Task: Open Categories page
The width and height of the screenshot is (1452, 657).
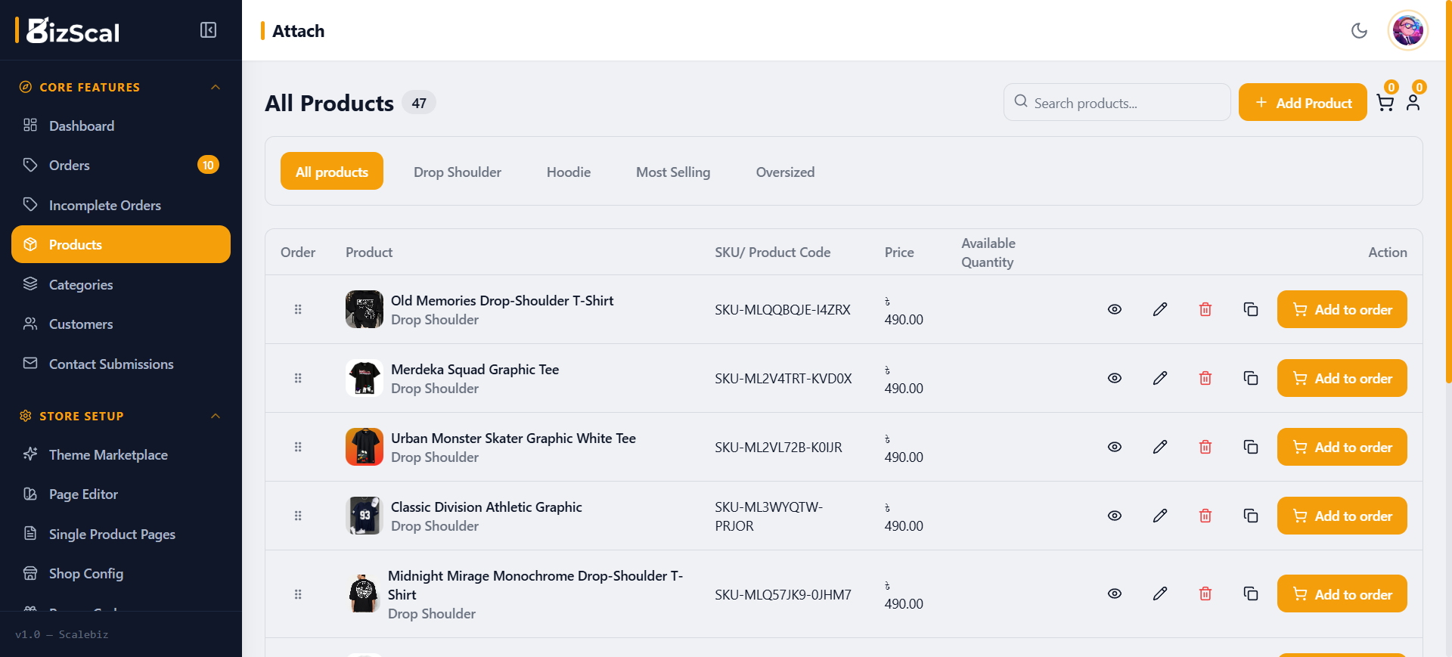Action: coord(121,284)
